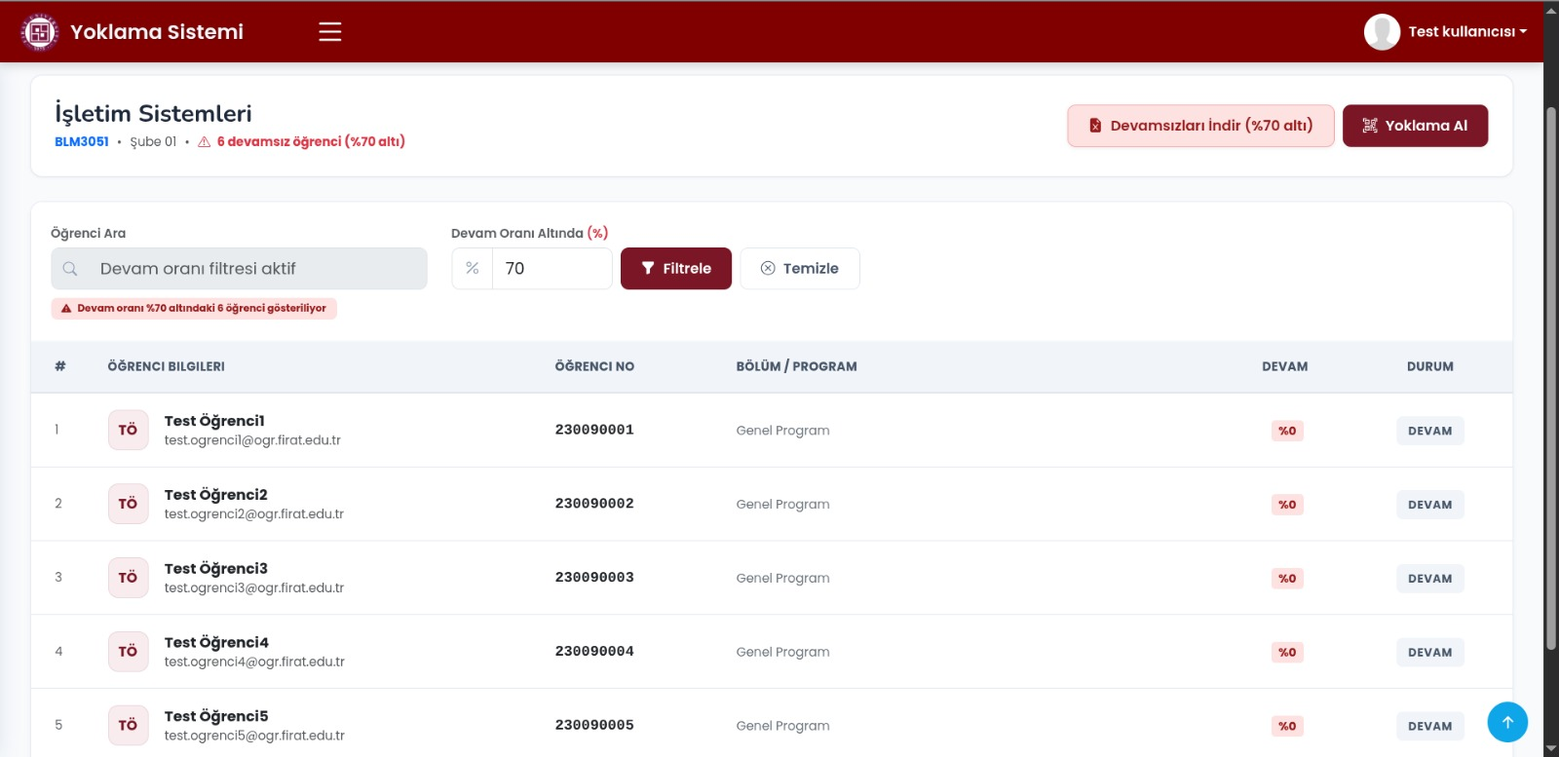Image resolution: width=1559 pixels, height=757 pixels.
Task: Click the Test kullanıcısı profile avatar
Action: pos(1382,32)
